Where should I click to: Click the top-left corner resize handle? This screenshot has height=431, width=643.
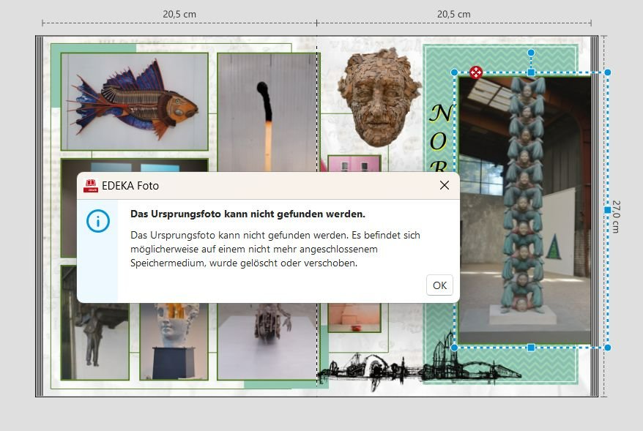pos(454,72)
